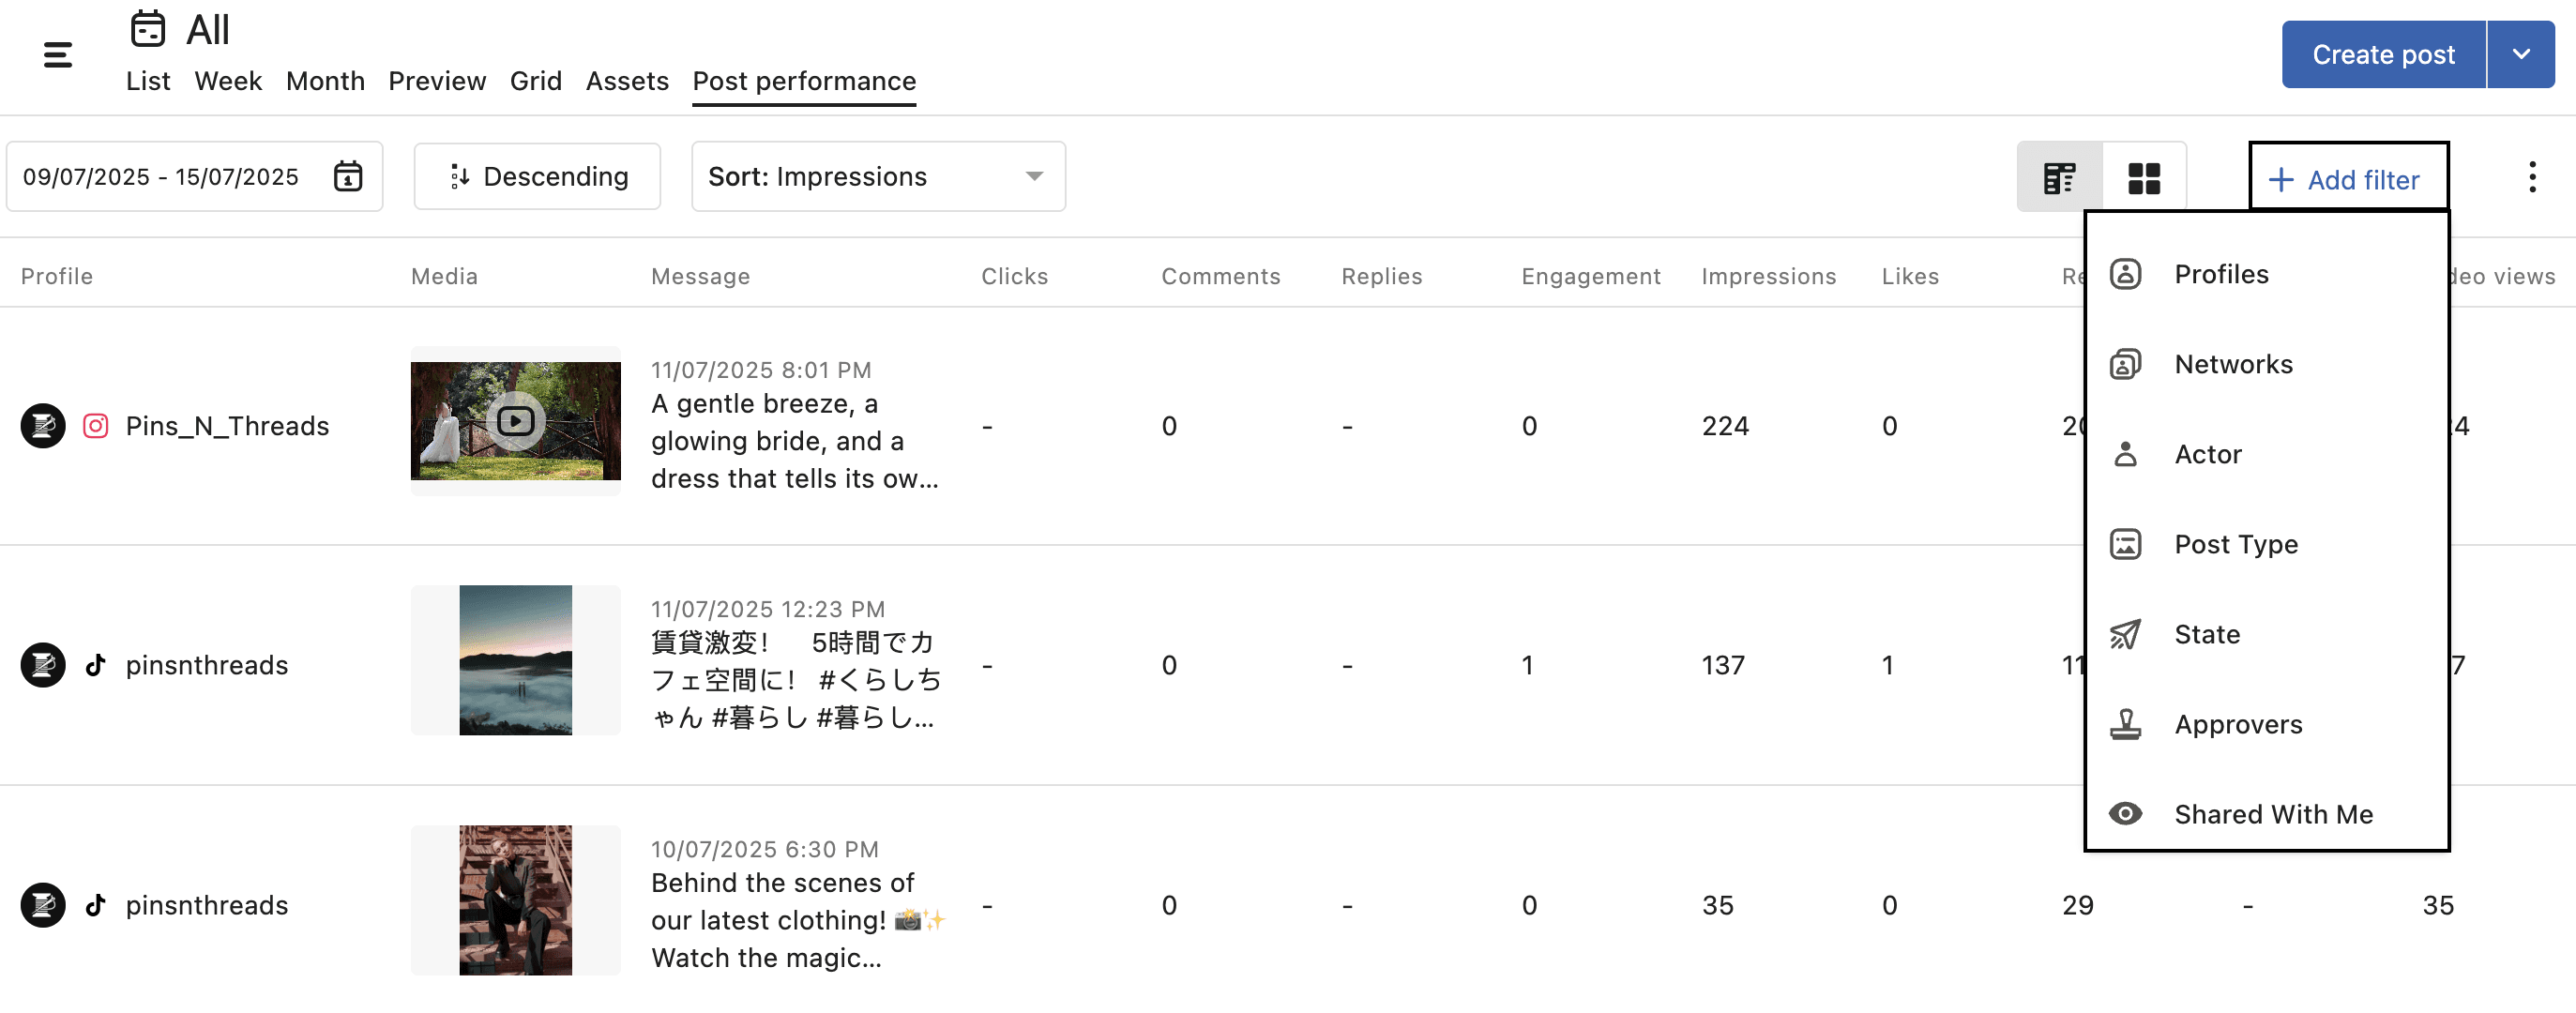Pick the Approvers filter stamp icon

tap(2125, 724)
